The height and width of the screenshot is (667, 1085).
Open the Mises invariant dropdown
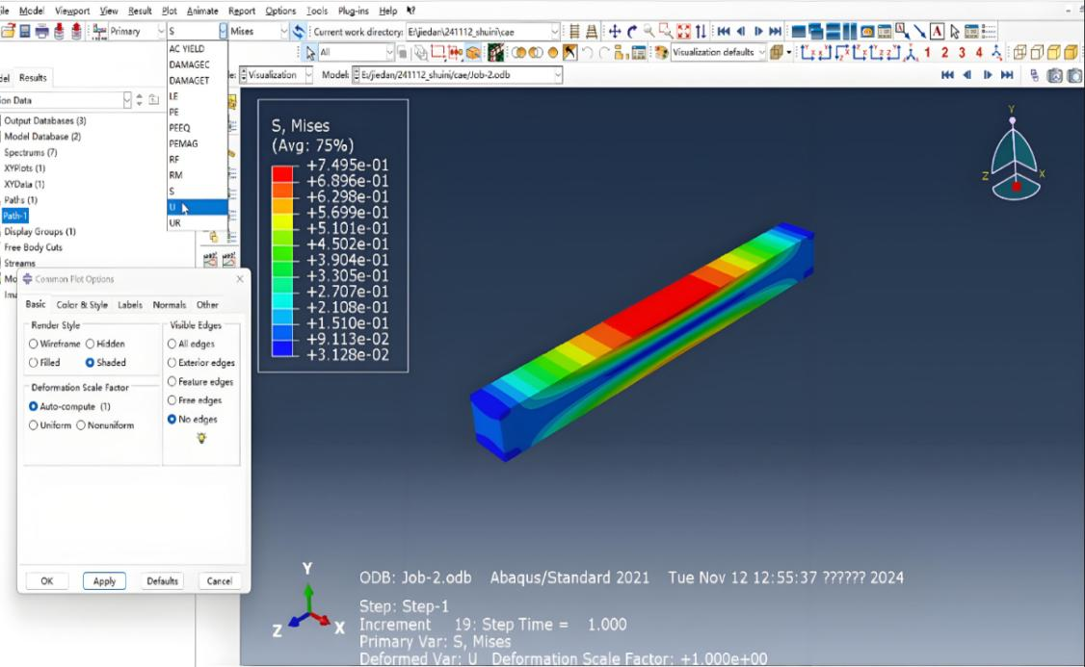[284, 31]
